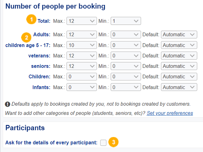Open seniors Default Automatic dropdown
The height and width of the screenshot is (152, 203).
click(179, 66)
